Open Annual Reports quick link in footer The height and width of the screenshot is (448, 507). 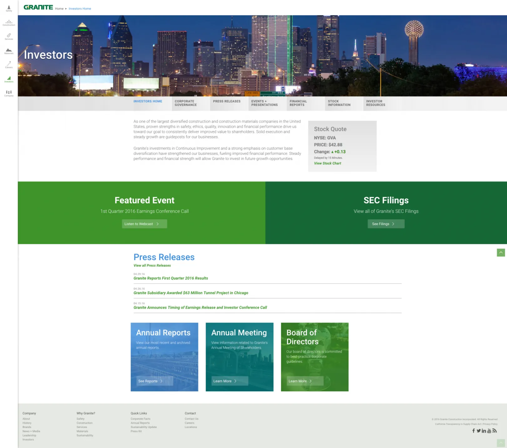(x=140, y=423)
